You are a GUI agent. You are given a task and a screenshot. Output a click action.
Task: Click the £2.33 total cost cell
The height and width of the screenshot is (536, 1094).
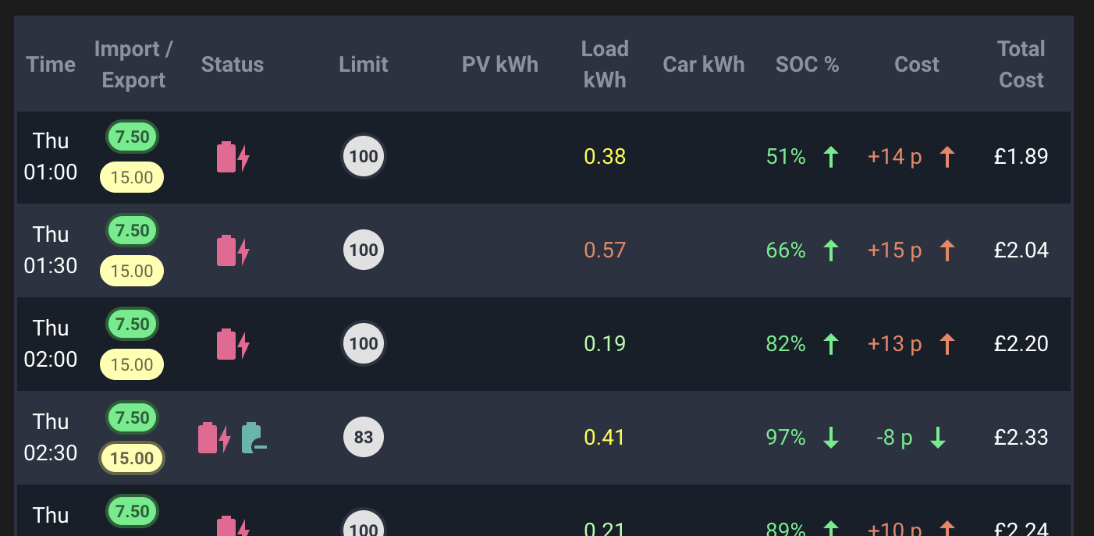pos(1021,438)
